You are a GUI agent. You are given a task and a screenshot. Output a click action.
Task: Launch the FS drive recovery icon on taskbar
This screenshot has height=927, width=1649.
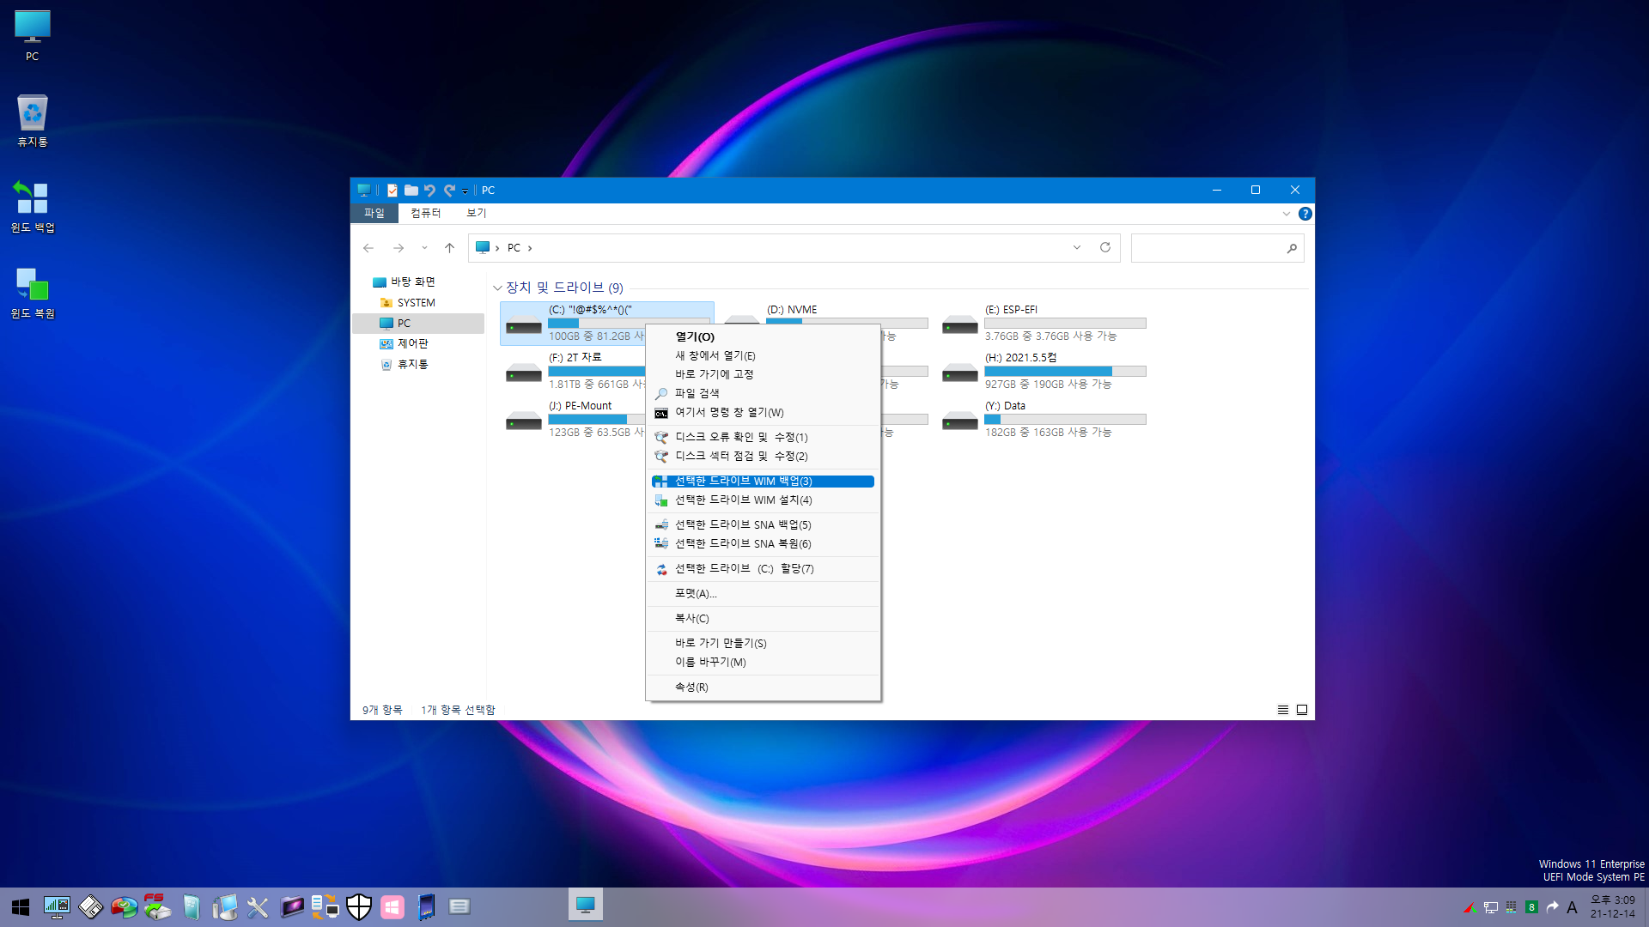click(157, 907)
